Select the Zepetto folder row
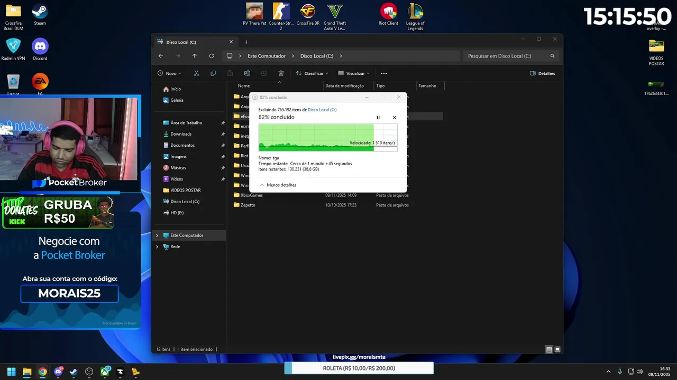 [337, 205]
